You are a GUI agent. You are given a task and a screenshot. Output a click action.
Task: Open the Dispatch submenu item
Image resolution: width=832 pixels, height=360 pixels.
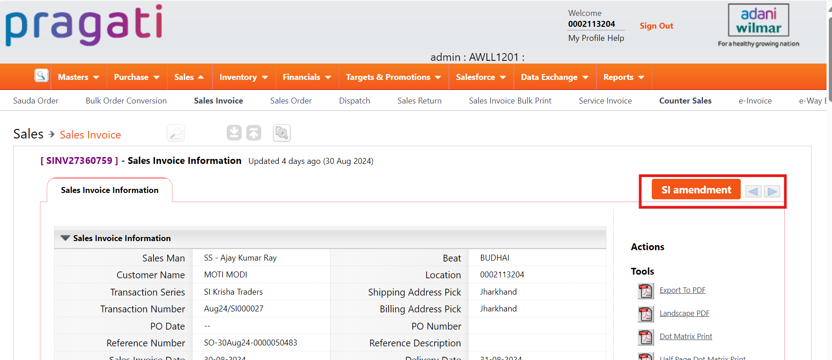354,101
